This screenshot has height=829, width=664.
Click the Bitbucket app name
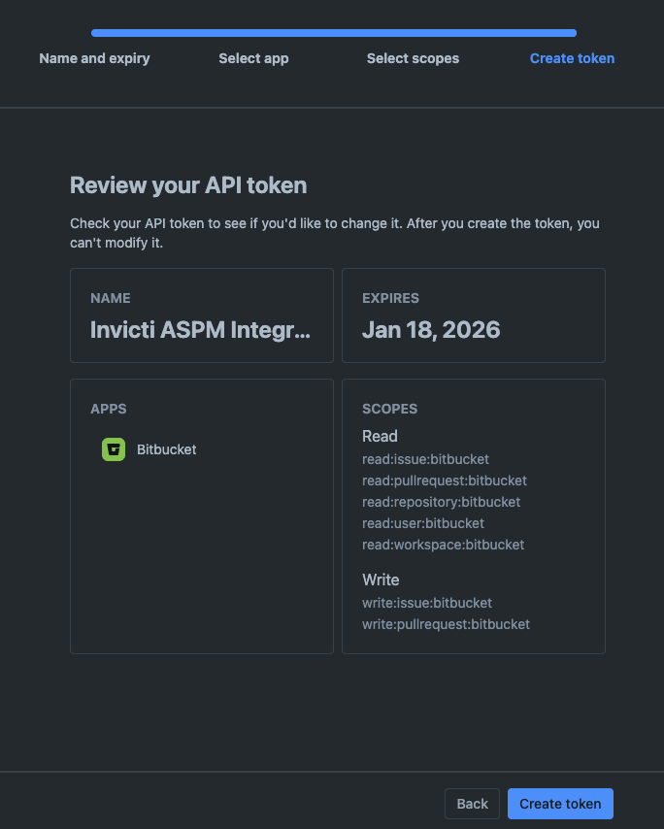167,449
